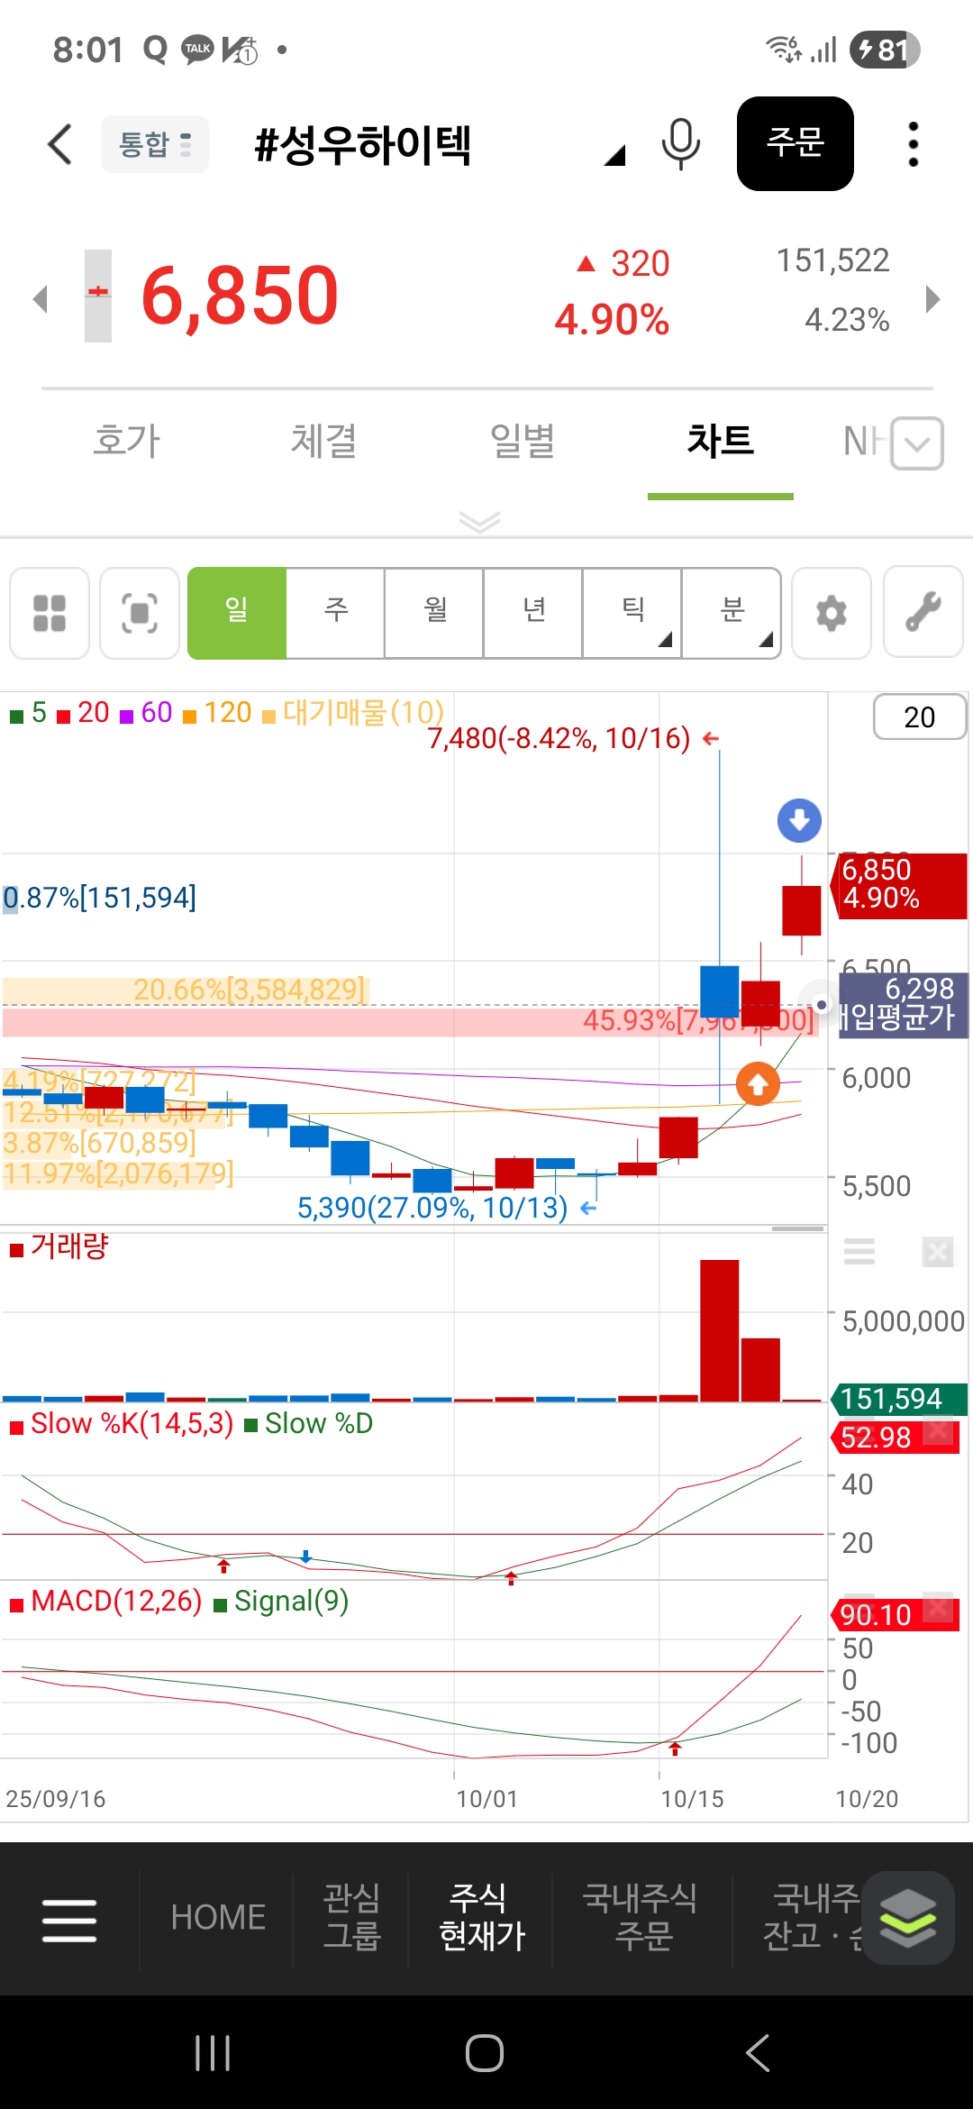
Task: Switch chart to weekly 주 period
Action: (335, 613)
